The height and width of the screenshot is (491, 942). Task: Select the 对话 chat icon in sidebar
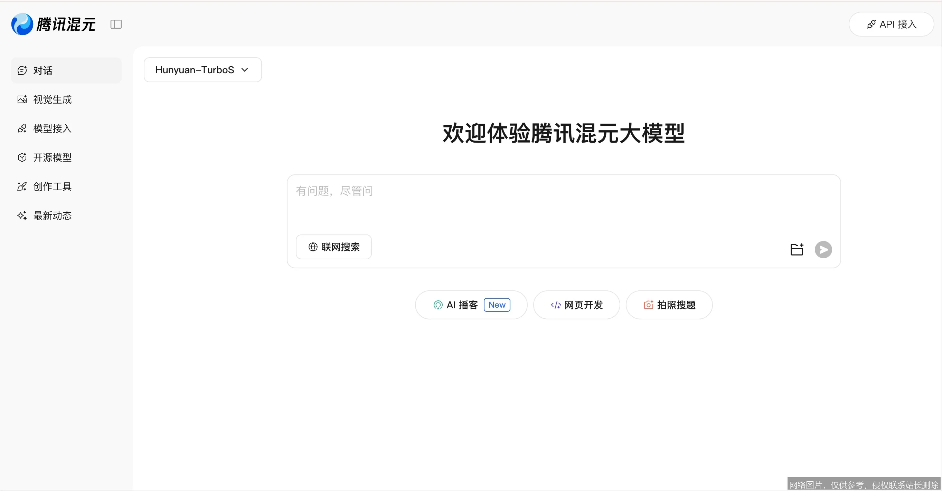click(22, 70)
